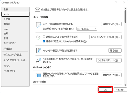
Task: Open スペル チェックとオートコレクト(S)... button
Action: pos(105,37)
